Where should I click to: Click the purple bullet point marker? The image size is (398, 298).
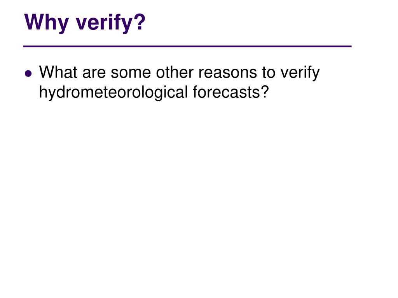pos(28,73)
